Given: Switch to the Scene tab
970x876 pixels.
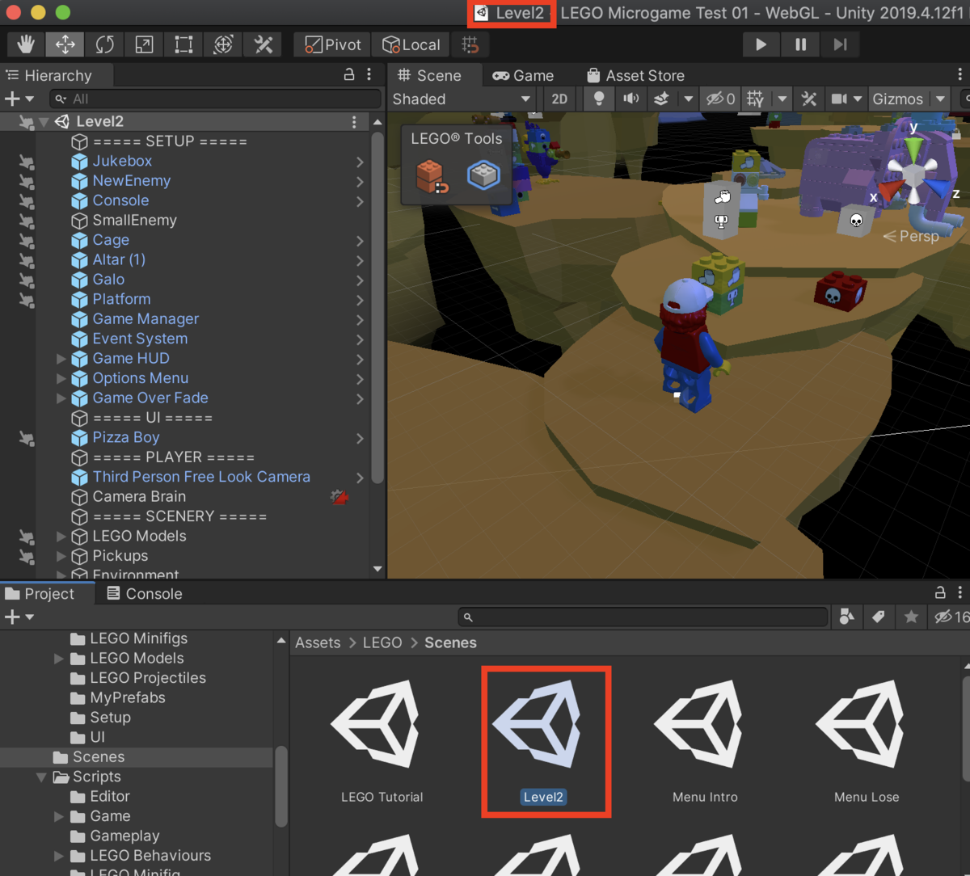Looking at the screenshot, I should [x=429, y=75].
